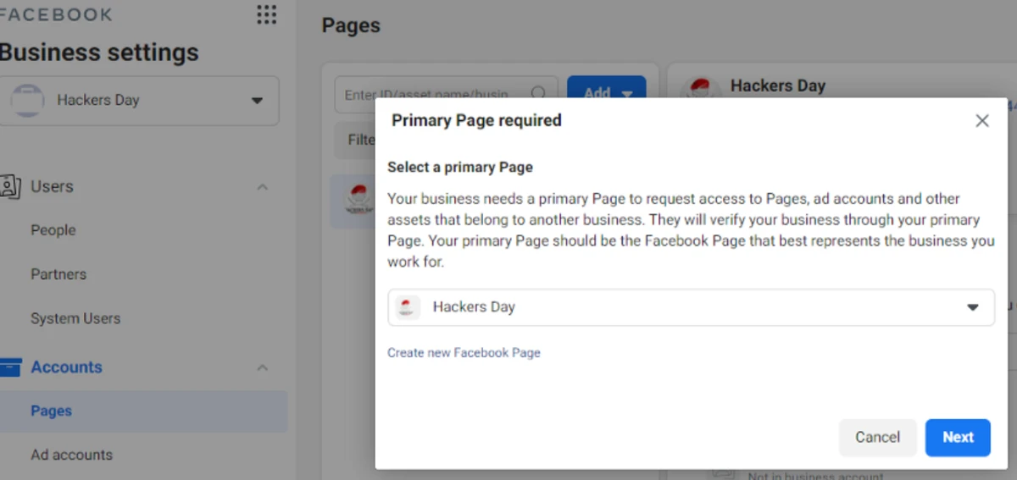Screen dimensions: 1017x480
Task: Expand the primary Page selection dropdown
Action: point(972,307)
